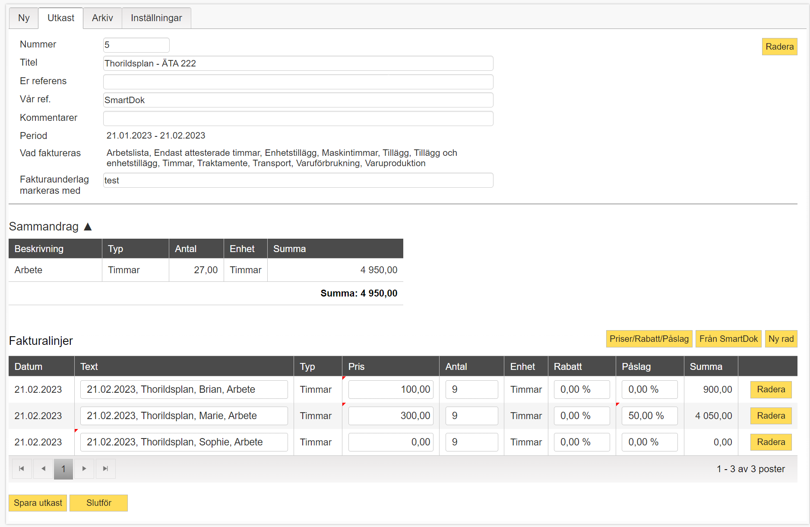Click Priser/Rabatt/Påslag button
810x527 pixels.
pos(649,339)
